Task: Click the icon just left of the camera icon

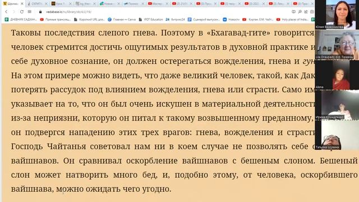Action: tap(306, 12)
